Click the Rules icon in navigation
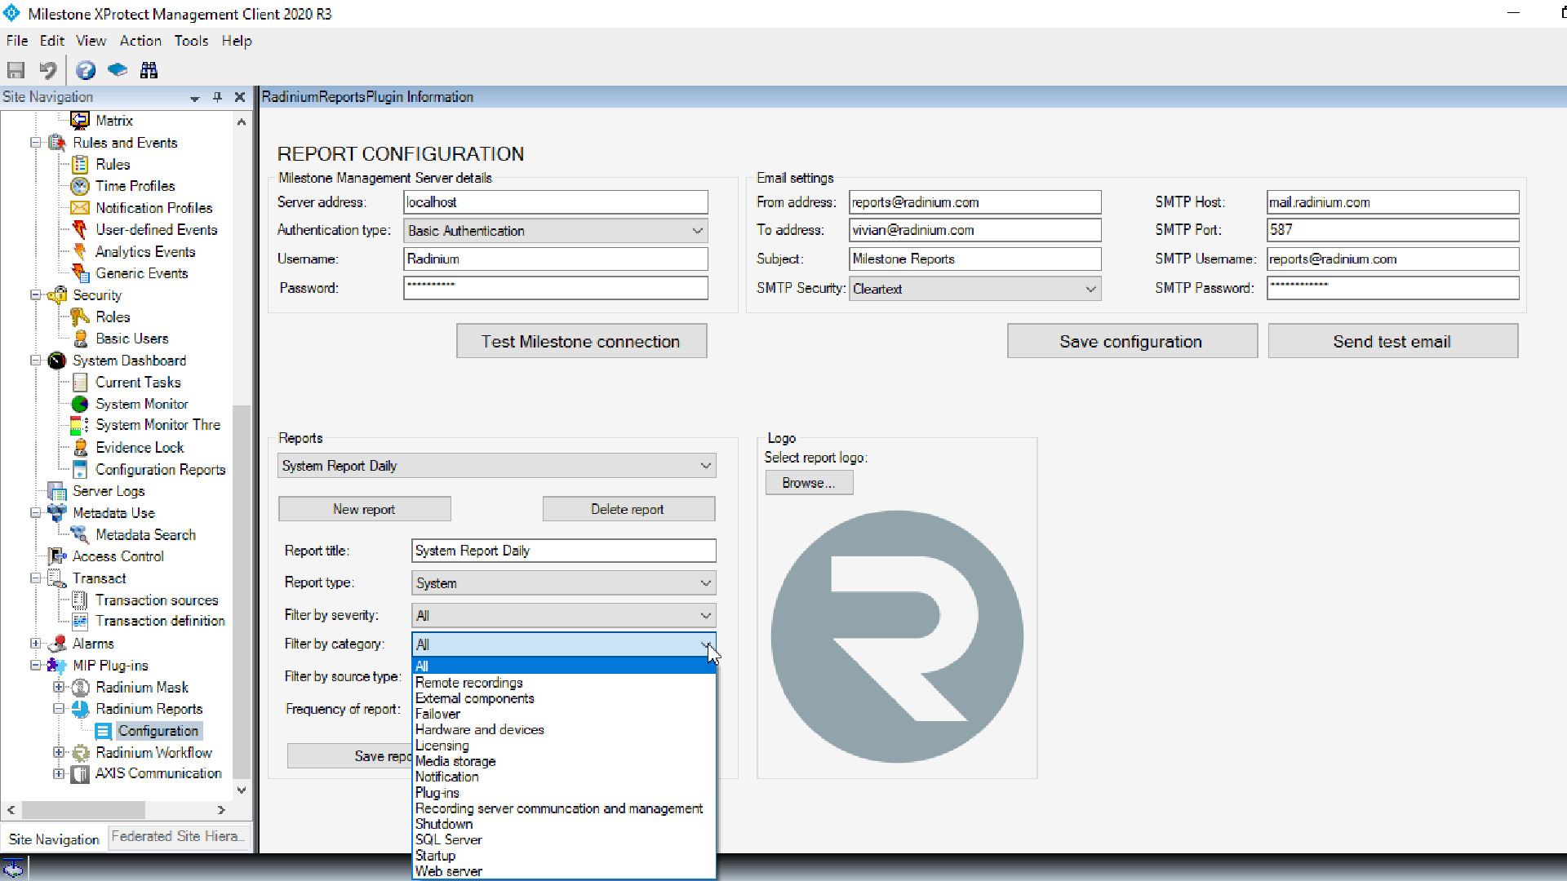Screen dimensions: 1567x881 click(x=80, y=164)
